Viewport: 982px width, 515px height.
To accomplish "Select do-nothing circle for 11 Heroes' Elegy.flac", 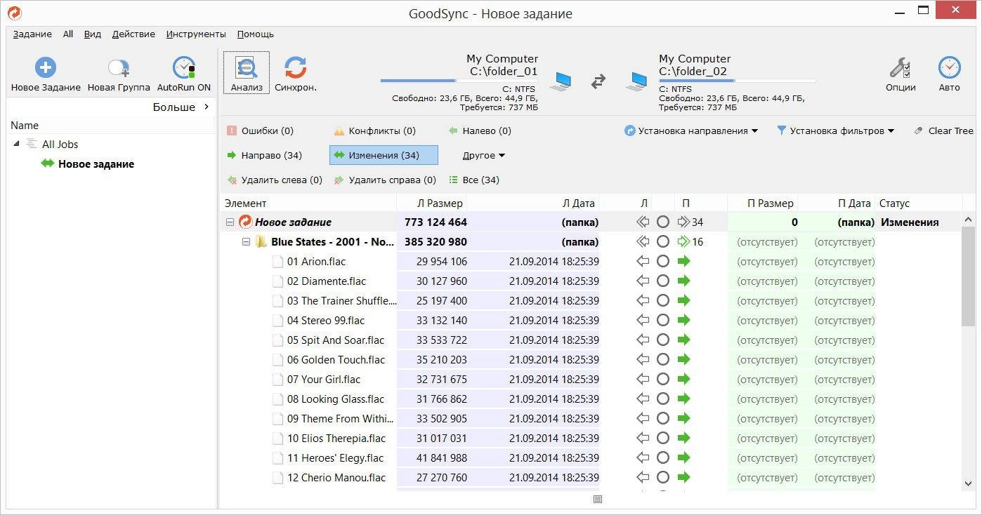I will (662, 458).
